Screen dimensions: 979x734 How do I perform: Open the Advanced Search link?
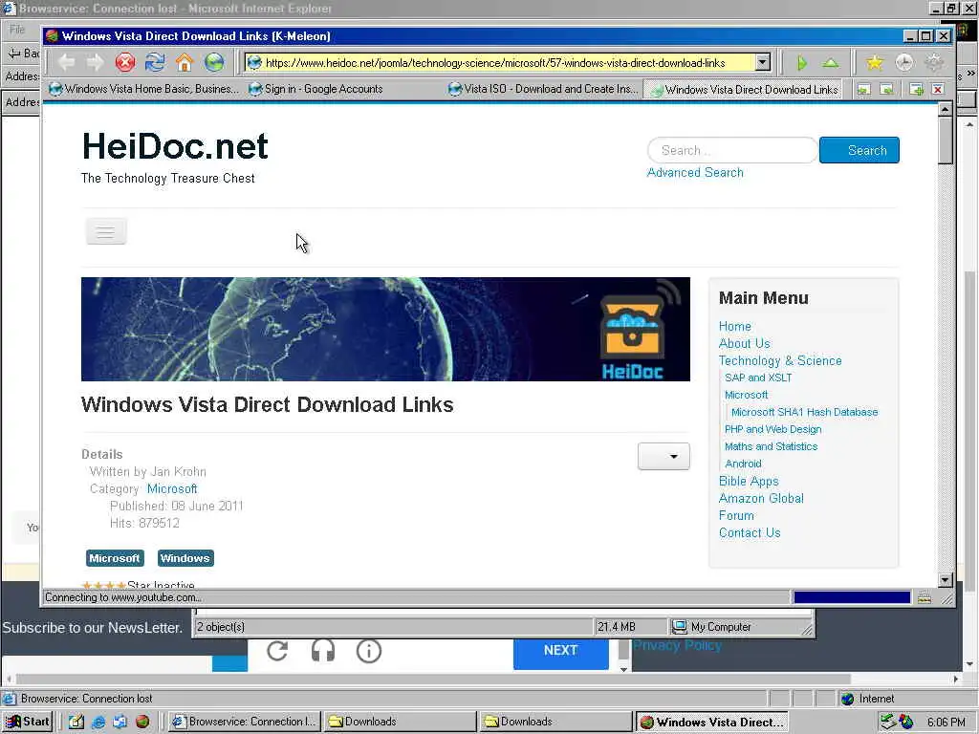click(695, 172)
